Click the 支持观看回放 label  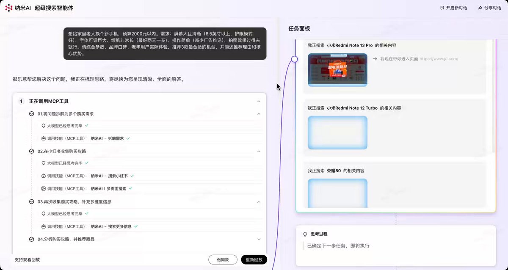pos(27,259)
